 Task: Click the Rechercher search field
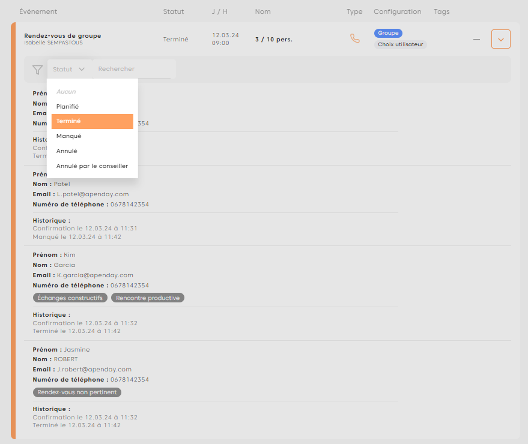(133, 69)
